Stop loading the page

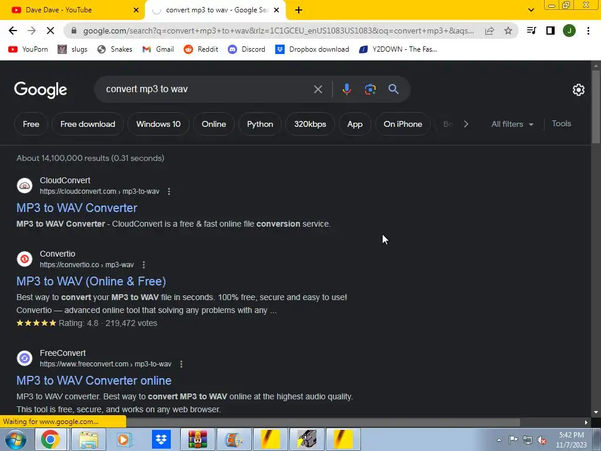tap(50, 31)
